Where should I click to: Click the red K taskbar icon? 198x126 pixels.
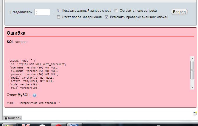(26, 125)
